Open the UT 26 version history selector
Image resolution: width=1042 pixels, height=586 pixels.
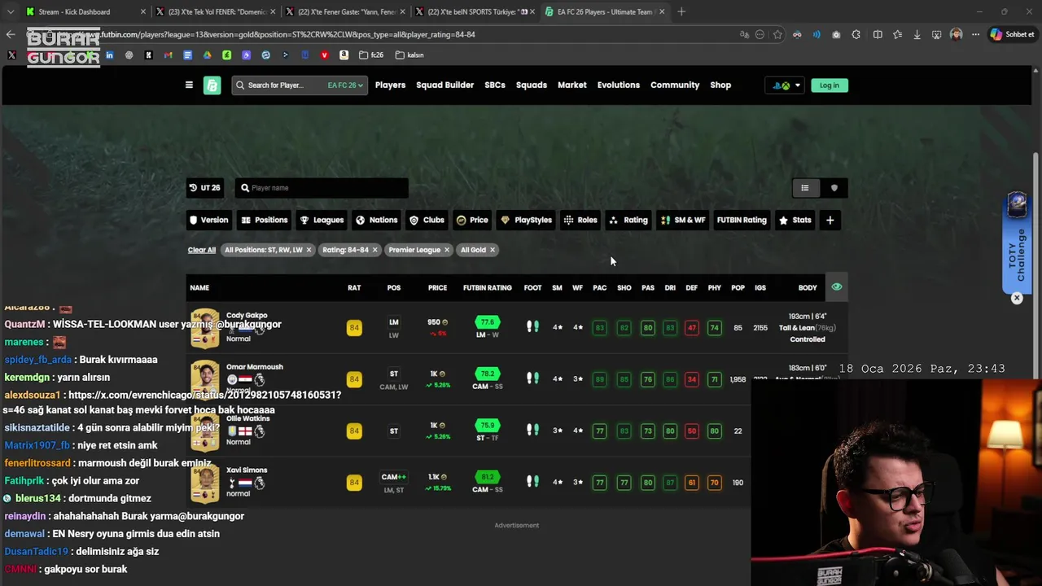click(x=204, y=187)
